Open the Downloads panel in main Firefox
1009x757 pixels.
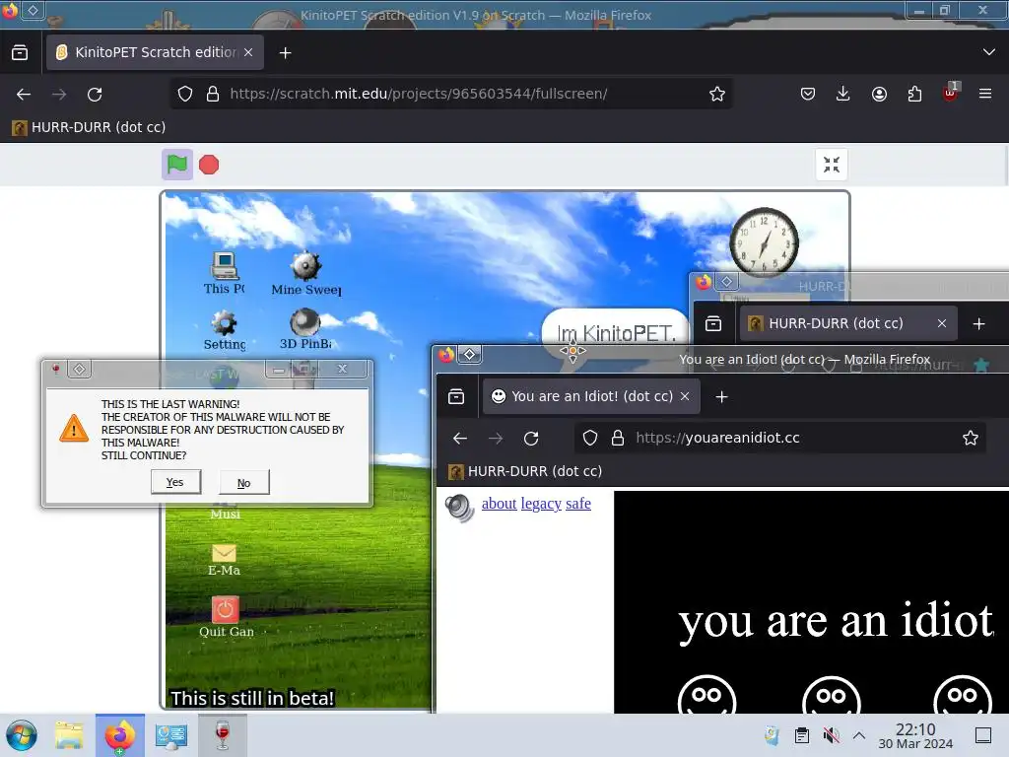pos(843,94)
